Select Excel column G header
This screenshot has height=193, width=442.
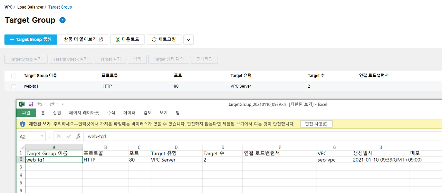click(x=334, y=147)
